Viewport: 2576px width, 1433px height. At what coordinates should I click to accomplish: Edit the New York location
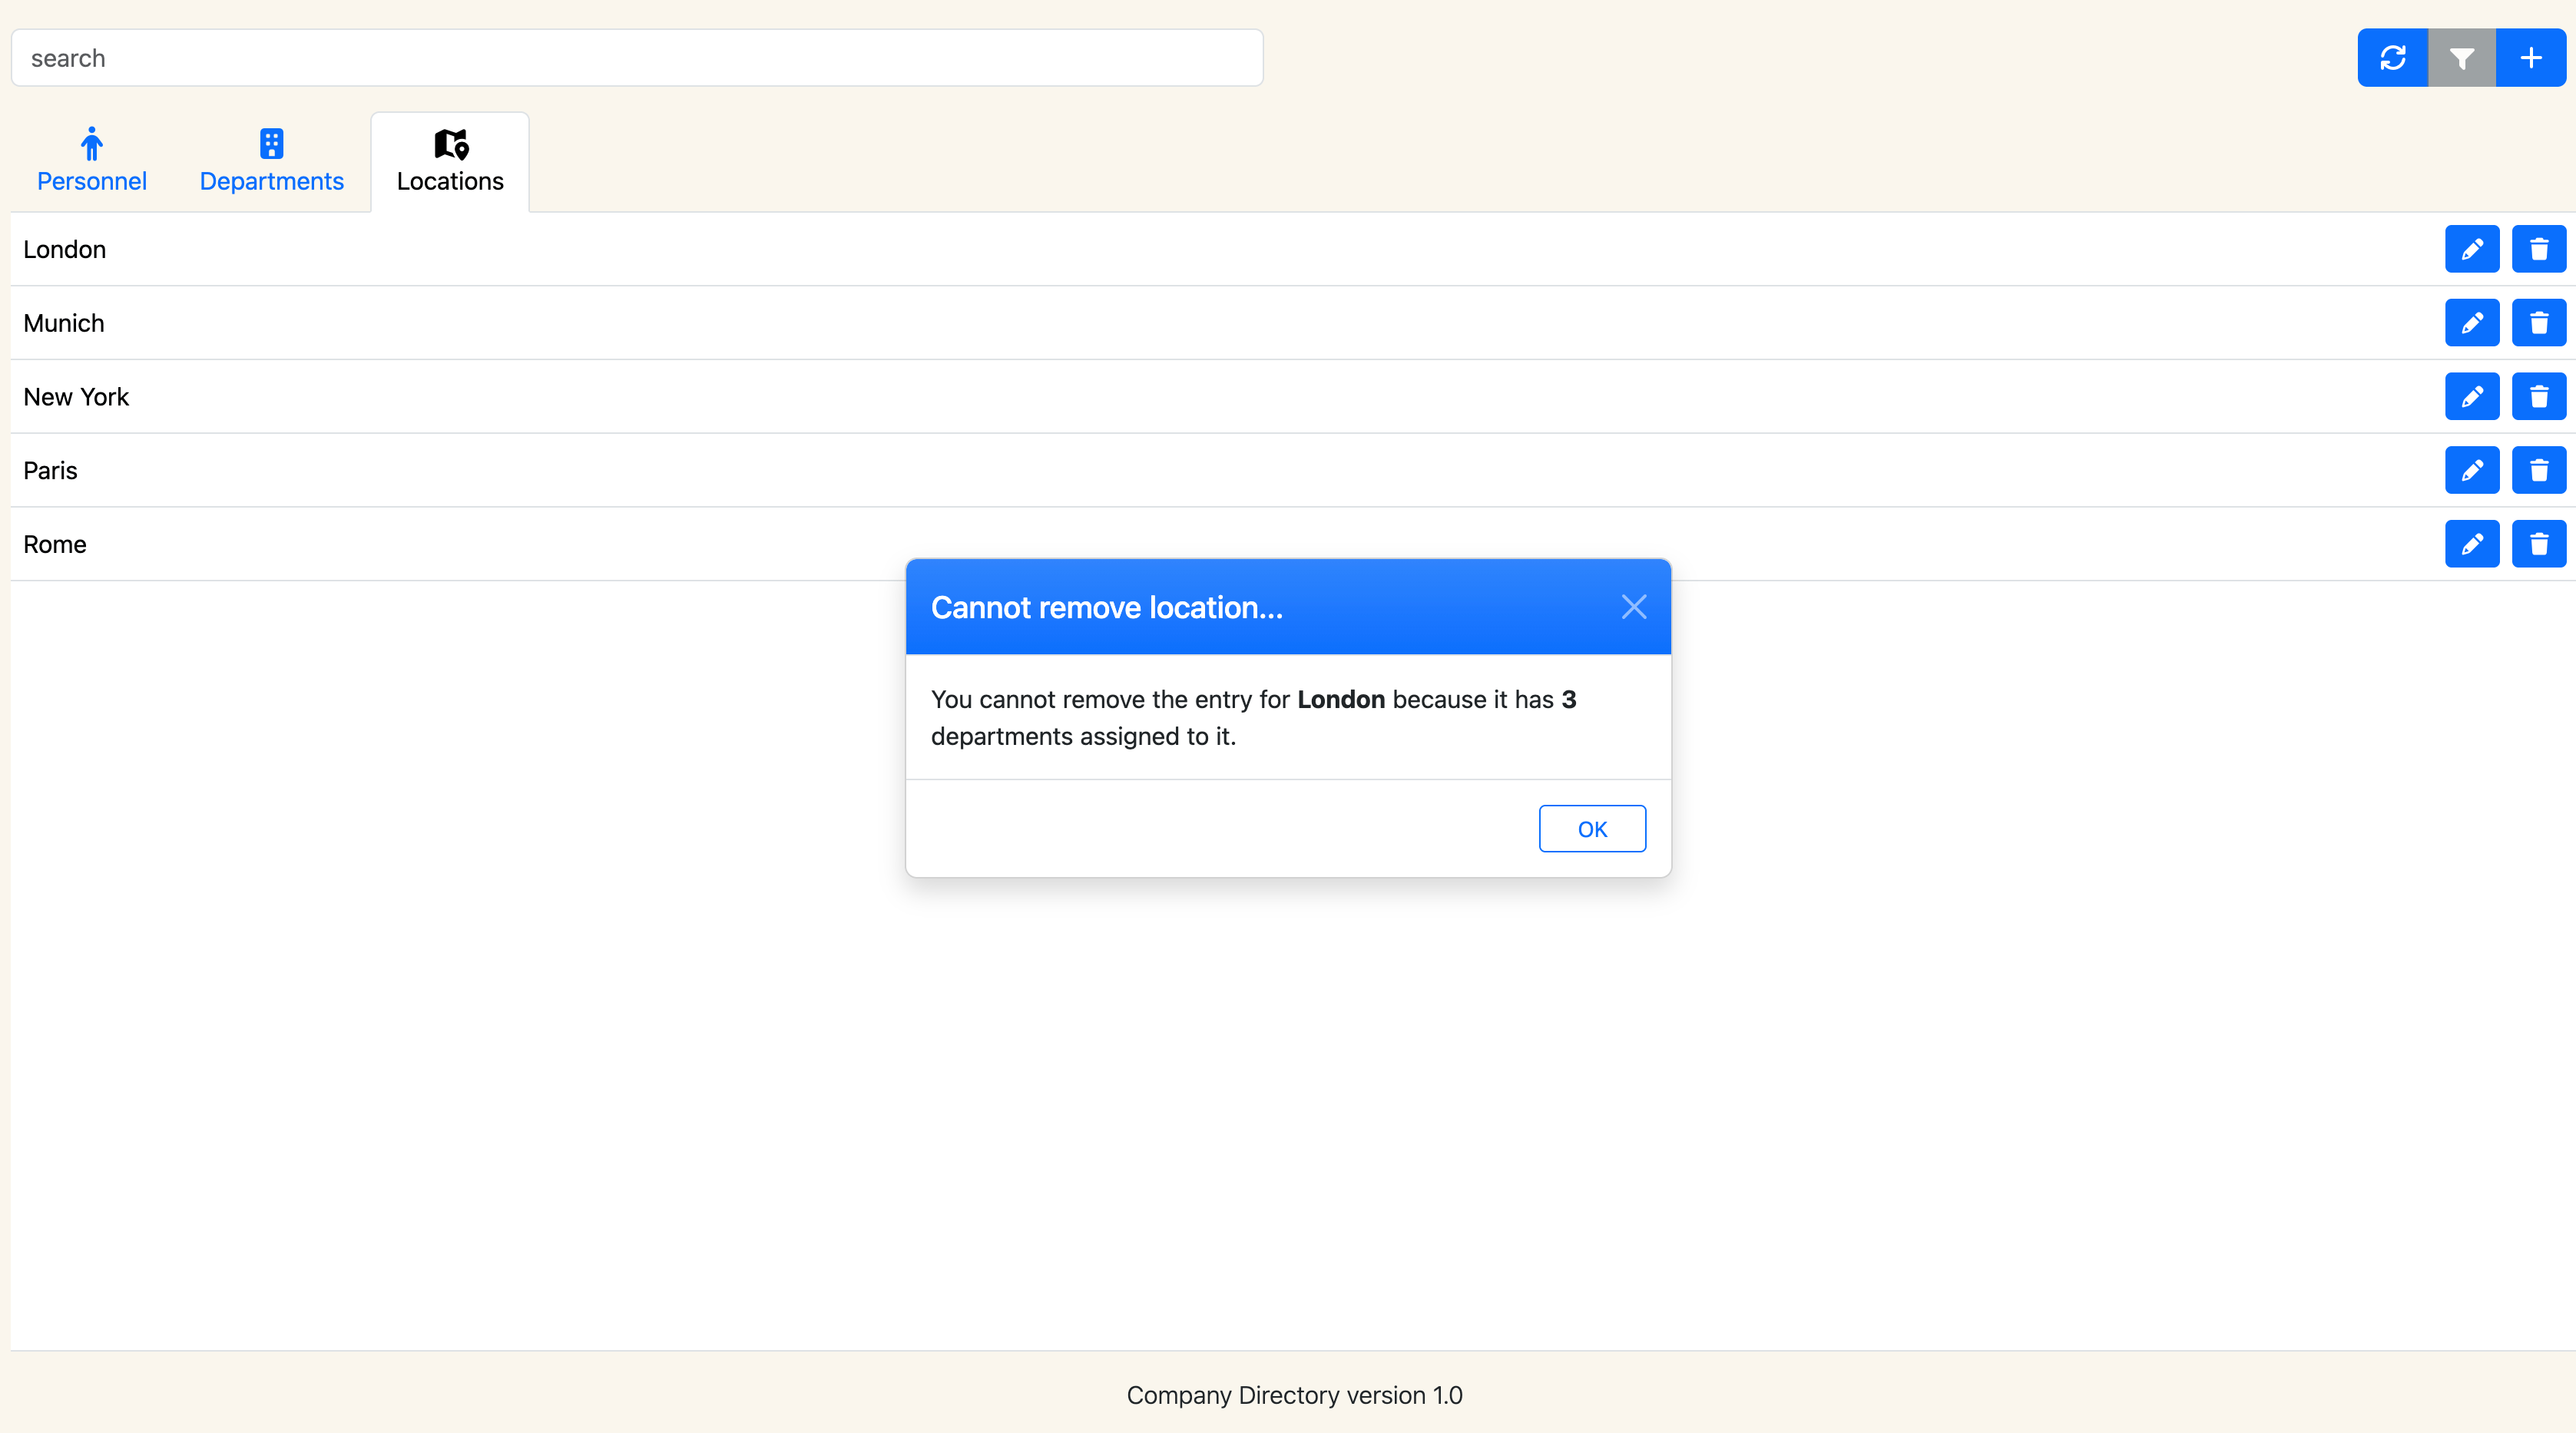coord(2471,397)
